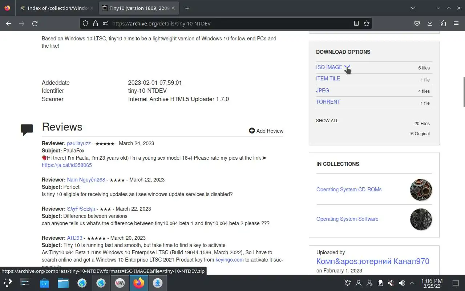Open the Operating System Software collection

347,219
